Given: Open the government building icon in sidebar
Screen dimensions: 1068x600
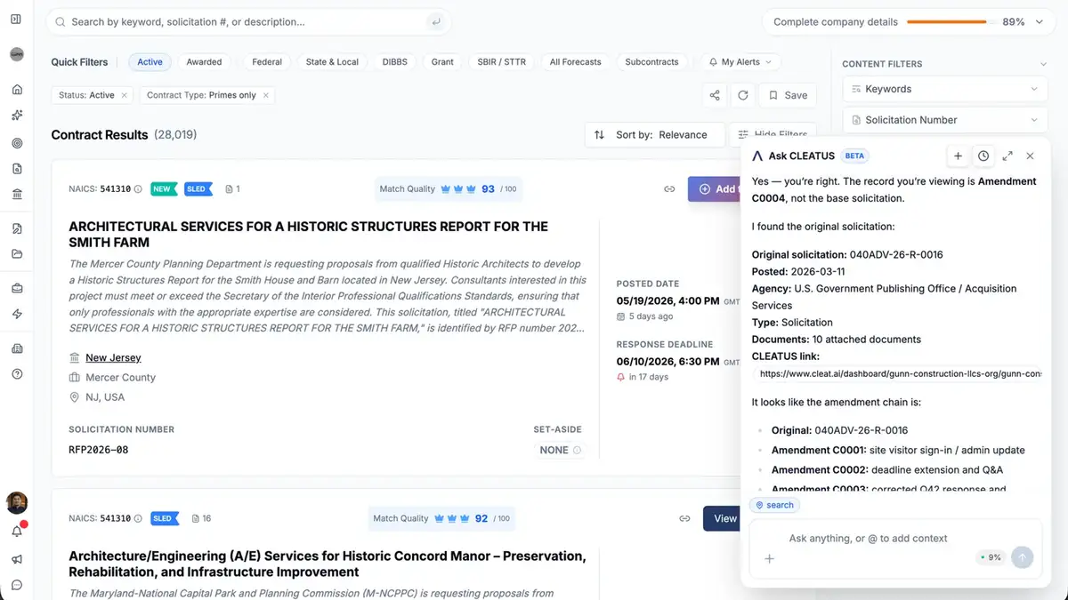Looking at the screenshot, I should (x=17, y=195).
